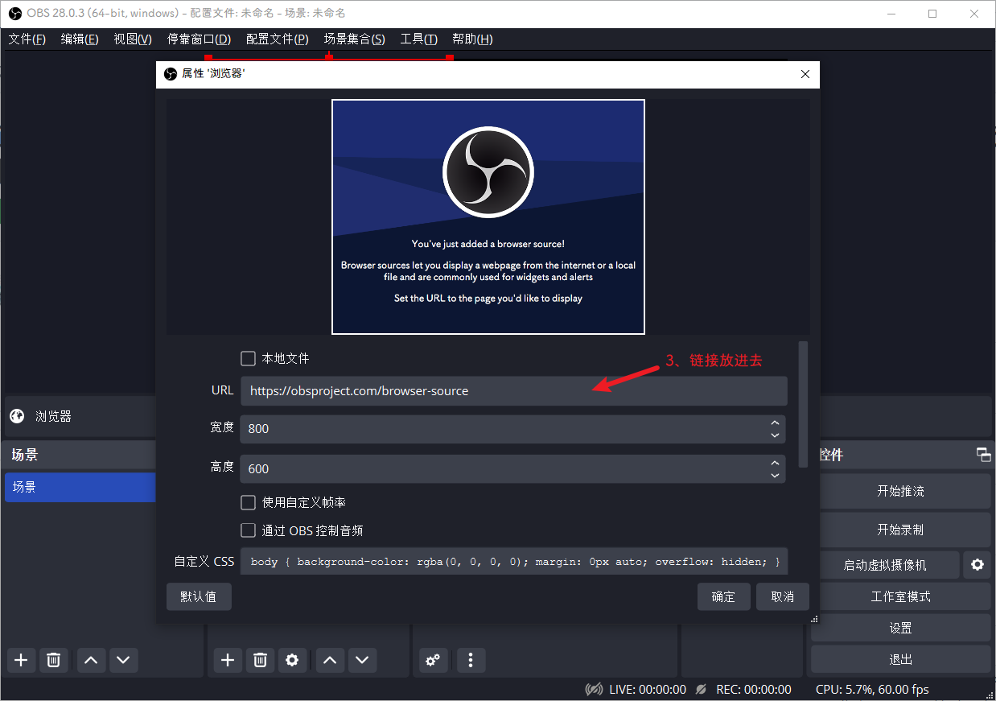Open source properties with gear icon
Viewport: 996px width, 701px height.
[x=292, y=660]
